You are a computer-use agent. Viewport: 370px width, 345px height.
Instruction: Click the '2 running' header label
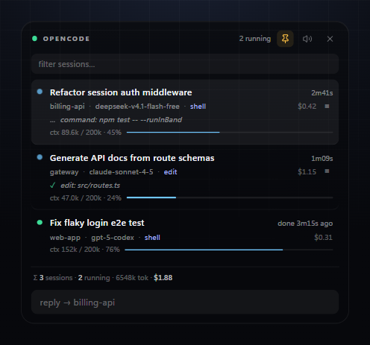coord(255,39)
